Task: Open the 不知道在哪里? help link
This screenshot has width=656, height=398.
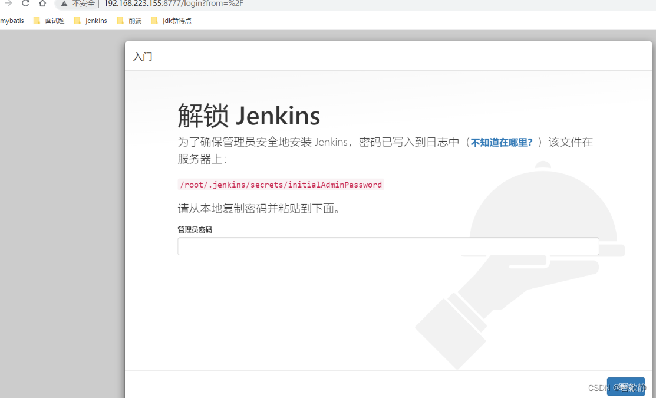Action: coord(500,142)
